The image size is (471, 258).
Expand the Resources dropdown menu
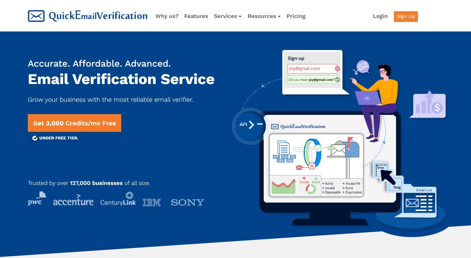[264, 16]
